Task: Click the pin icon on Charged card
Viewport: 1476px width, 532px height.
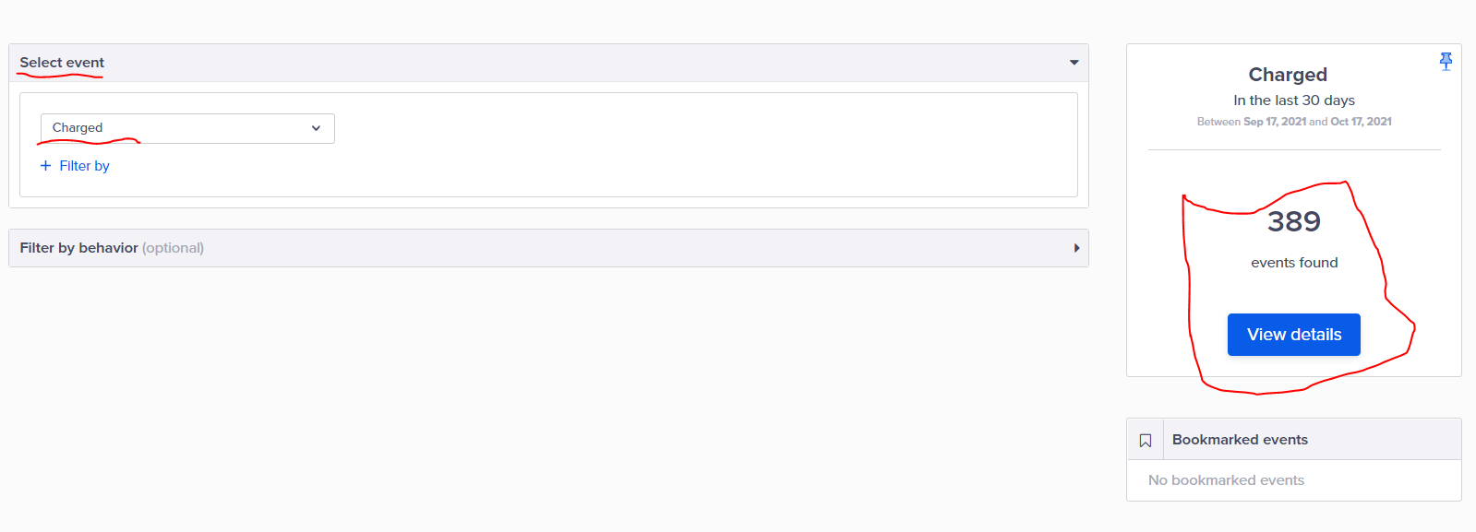Action: 1446,61
